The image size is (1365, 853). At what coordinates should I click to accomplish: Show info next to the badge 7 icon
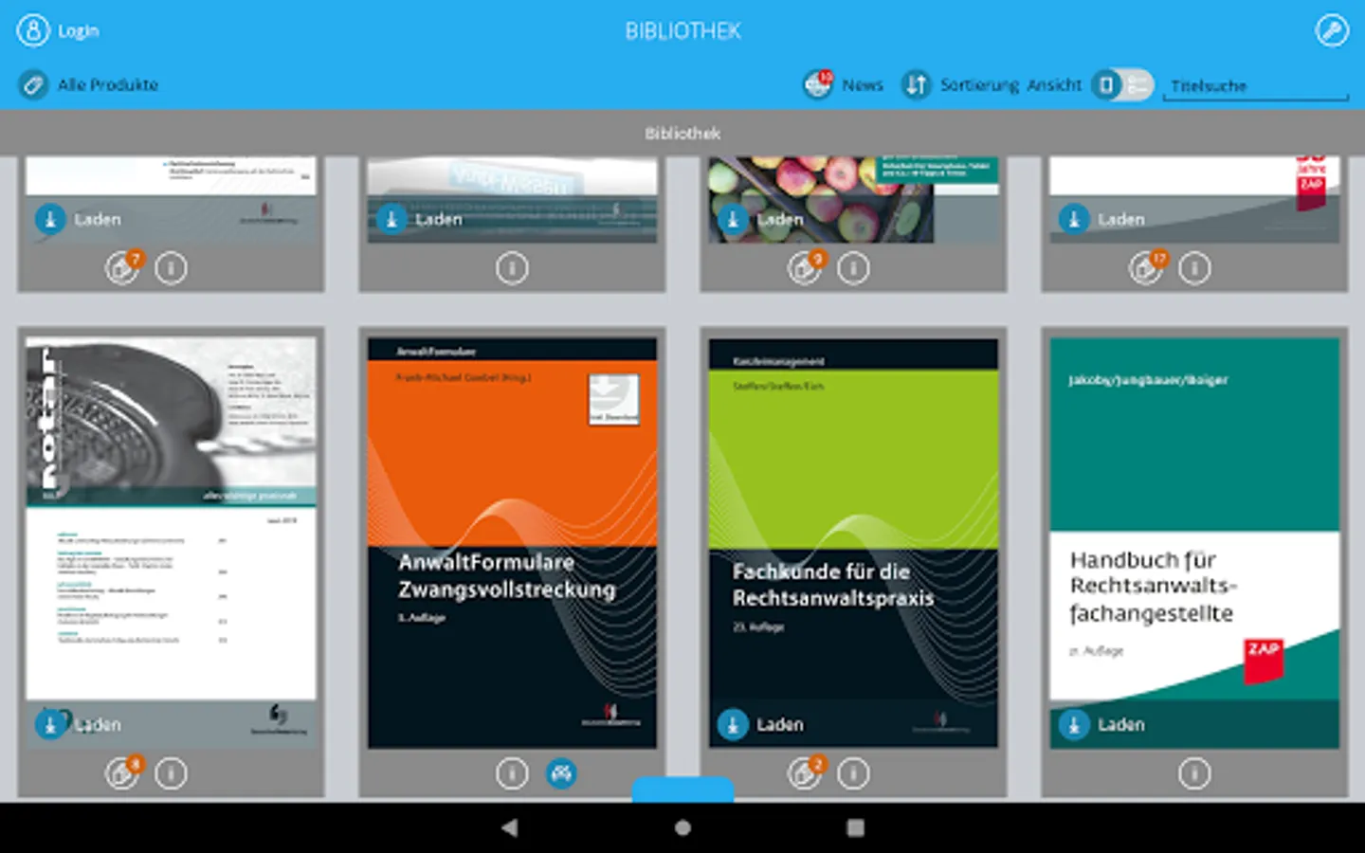click(x=171, y=268)
